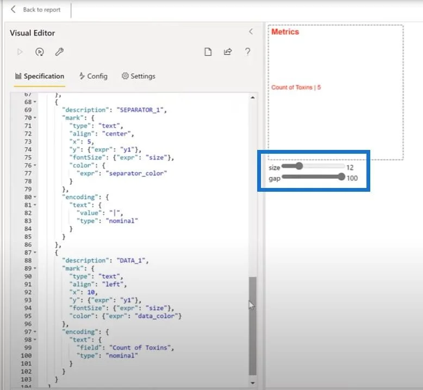Image resolution: width=423 pixels, height=390 pixels.
Task: Click the "|" separator value on line 82
Action: [115, 213]
